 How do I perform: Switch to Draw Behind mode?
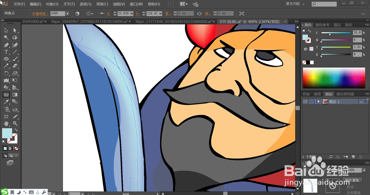point(11,155)
